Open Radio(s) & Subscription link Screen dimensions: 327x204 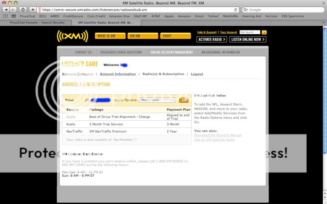pos(163,74)
